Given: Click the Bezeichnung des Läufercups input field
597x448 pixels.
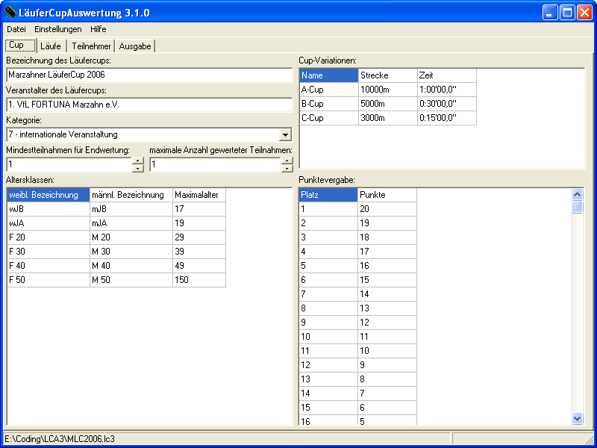Looking at the screenshot, I should (x=149, y=75).
